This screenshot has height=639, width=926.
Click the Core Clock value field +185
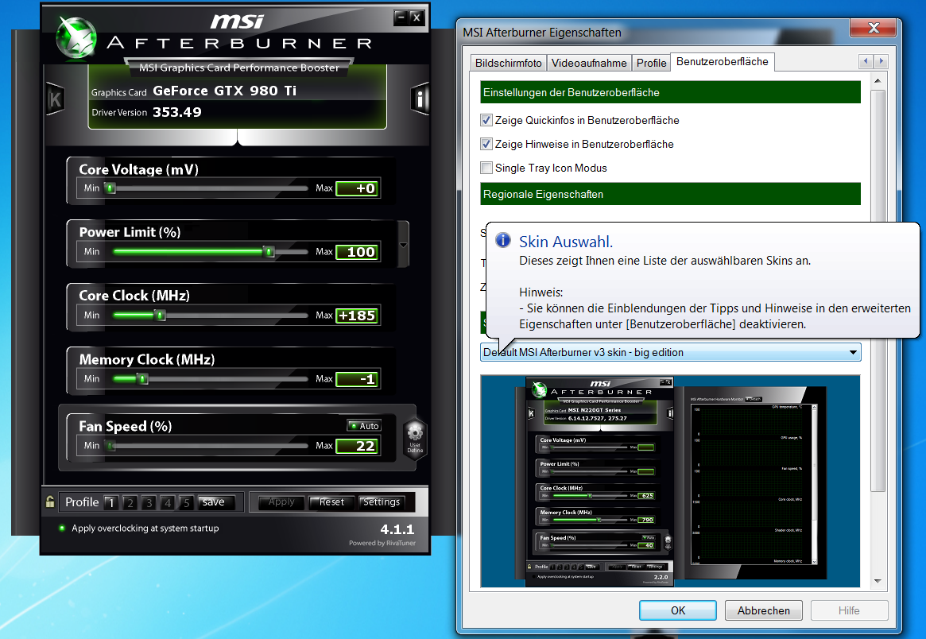358,316
